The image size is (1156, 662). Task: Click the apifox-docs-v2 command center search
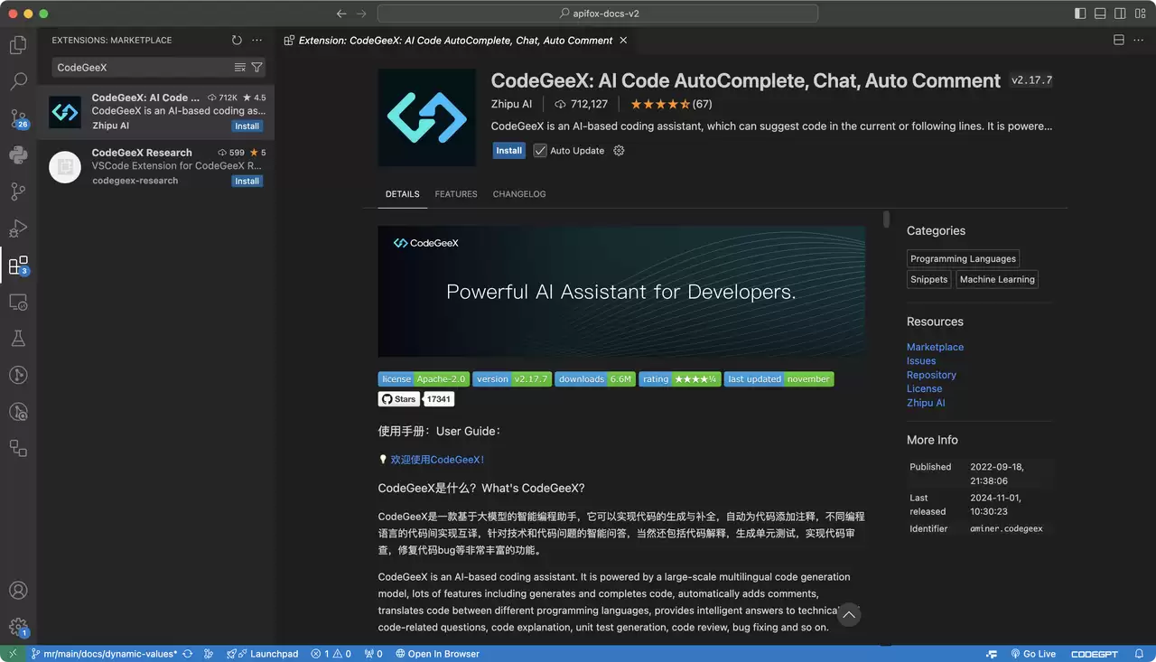click(x=598, y=14)
